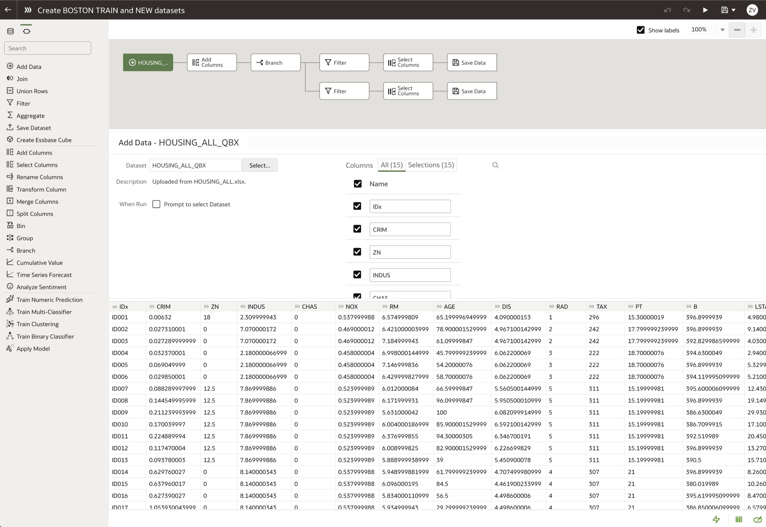Click the steps Search input field
The width and height of the screenshot is (766, 527).
pos(47,48)
